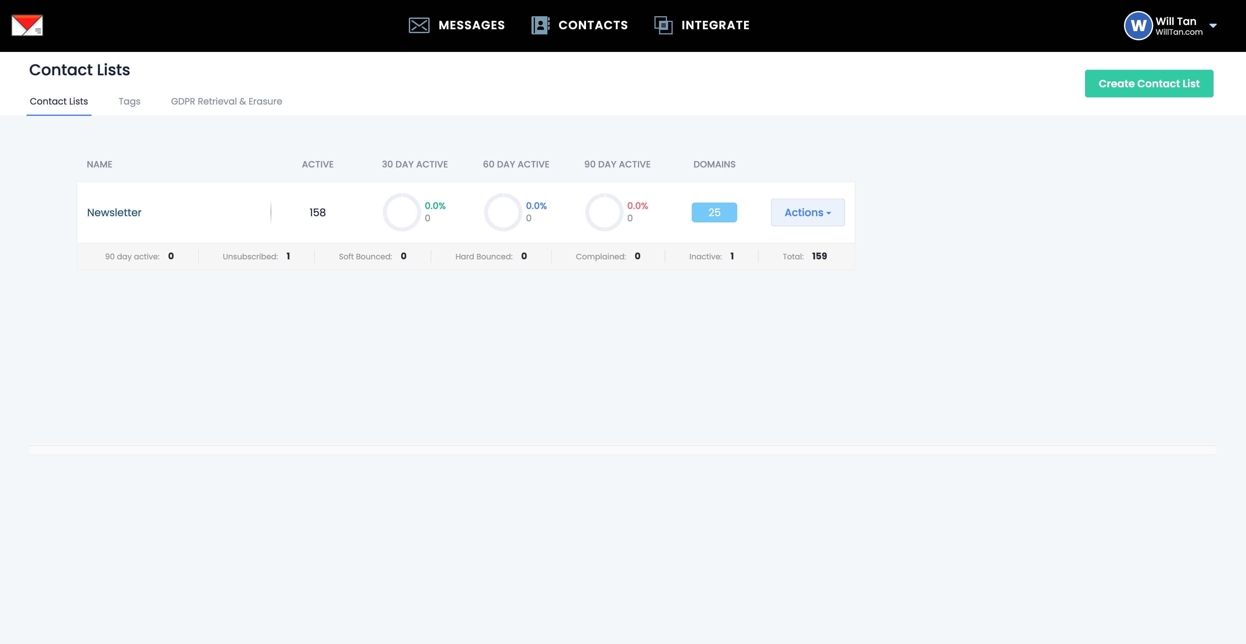Expand the user account dropdown arrow
This screenshot has width=1246, height=644.
click(1213, 26)
